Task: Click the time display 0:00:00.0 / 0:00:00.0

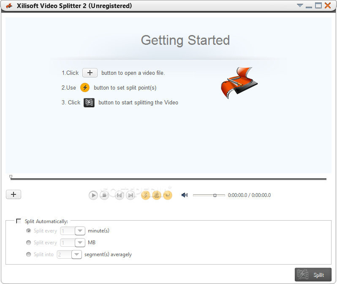Action: (249, 195)
